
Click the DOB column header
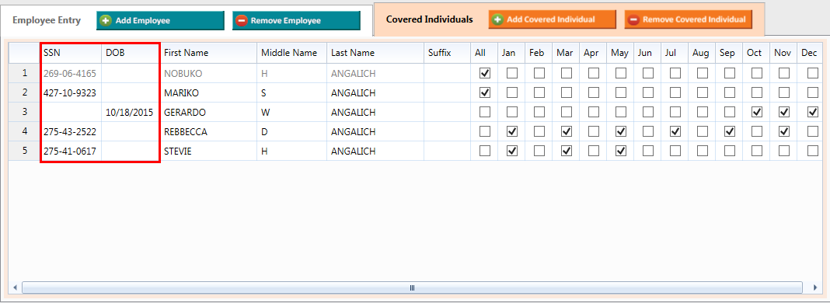[131, 53]
